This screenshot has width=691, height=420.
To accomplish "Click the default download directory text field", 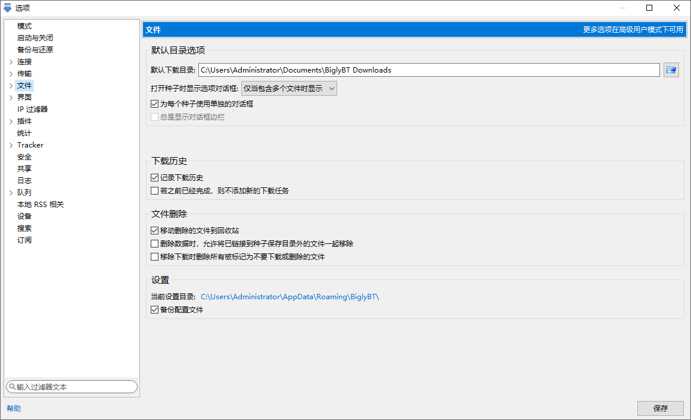I will click(x=429, y=70).
